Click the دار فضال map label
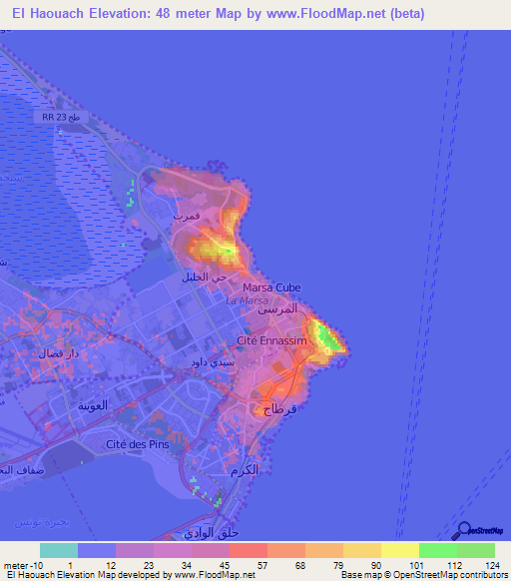 (59, 353)
